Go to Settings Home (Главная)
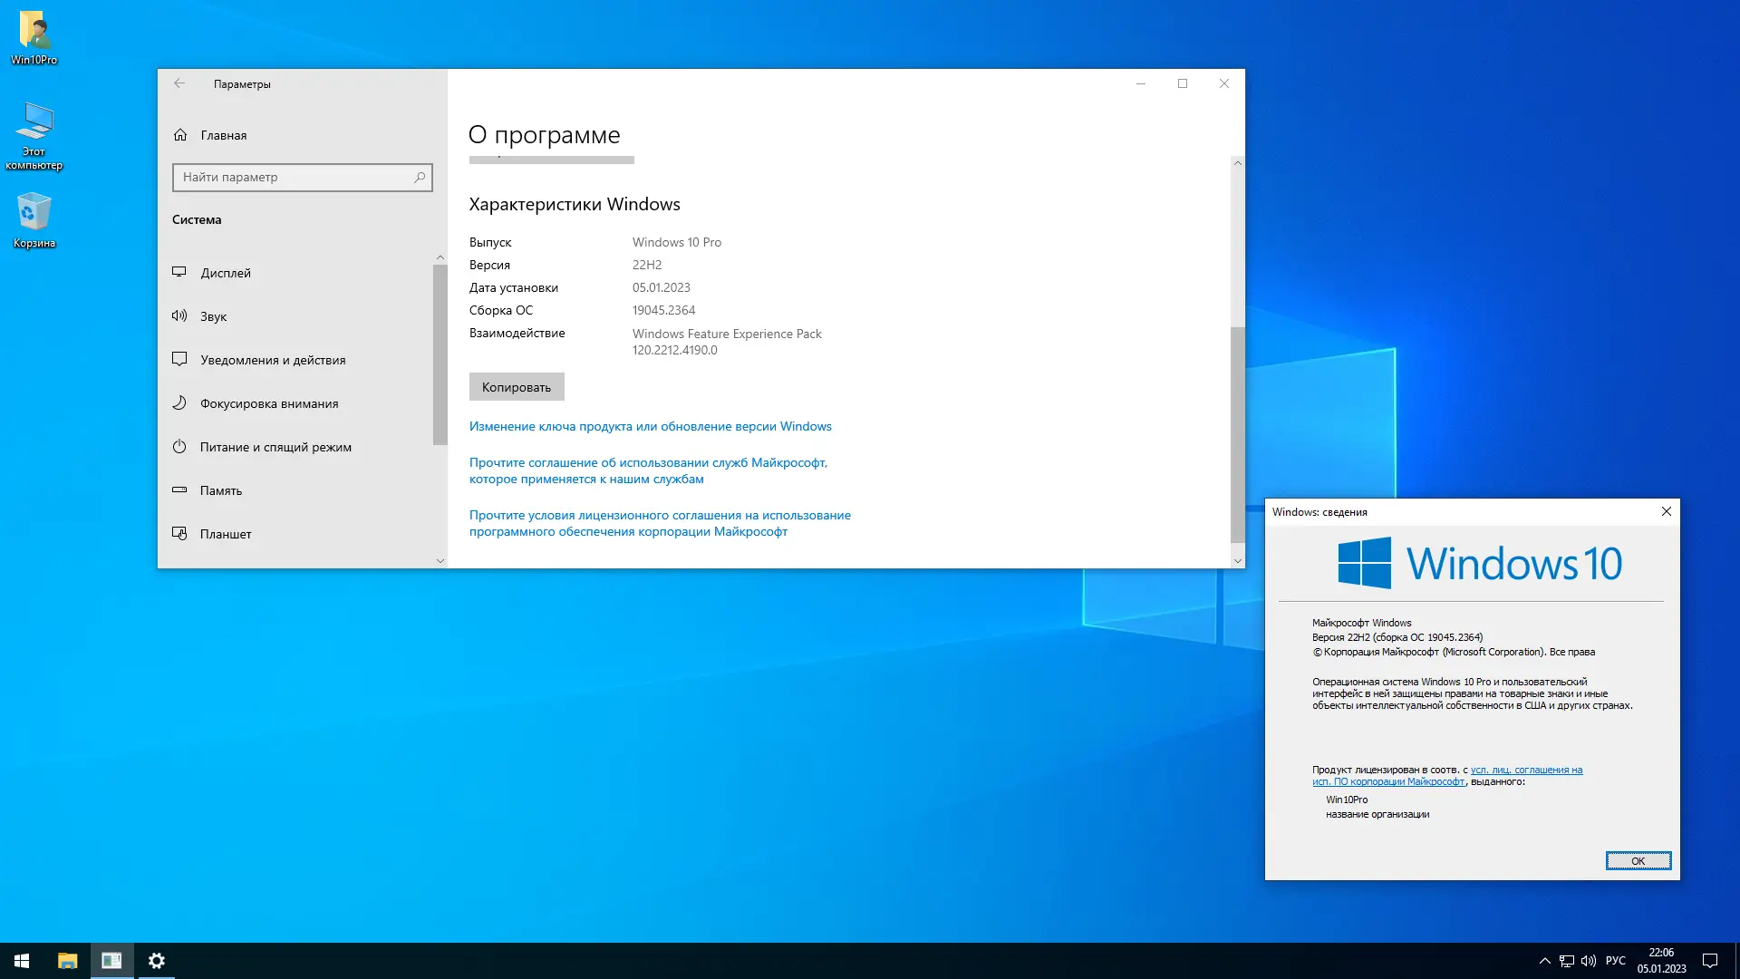Image resolution: width=1740 pixels, height=979 pixels. 223,135
